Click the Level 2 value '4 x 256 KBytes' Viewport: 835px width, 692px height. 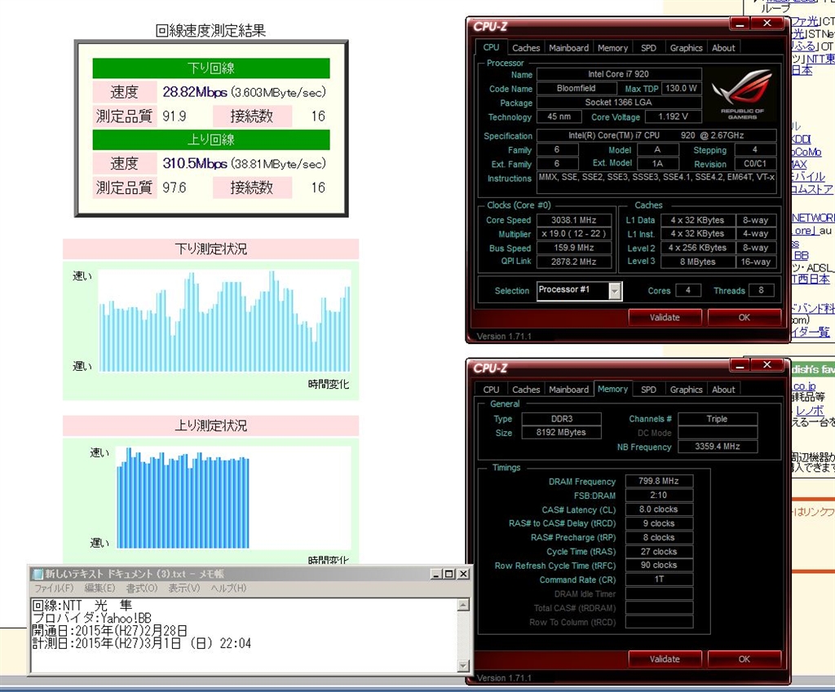(697, 248)
